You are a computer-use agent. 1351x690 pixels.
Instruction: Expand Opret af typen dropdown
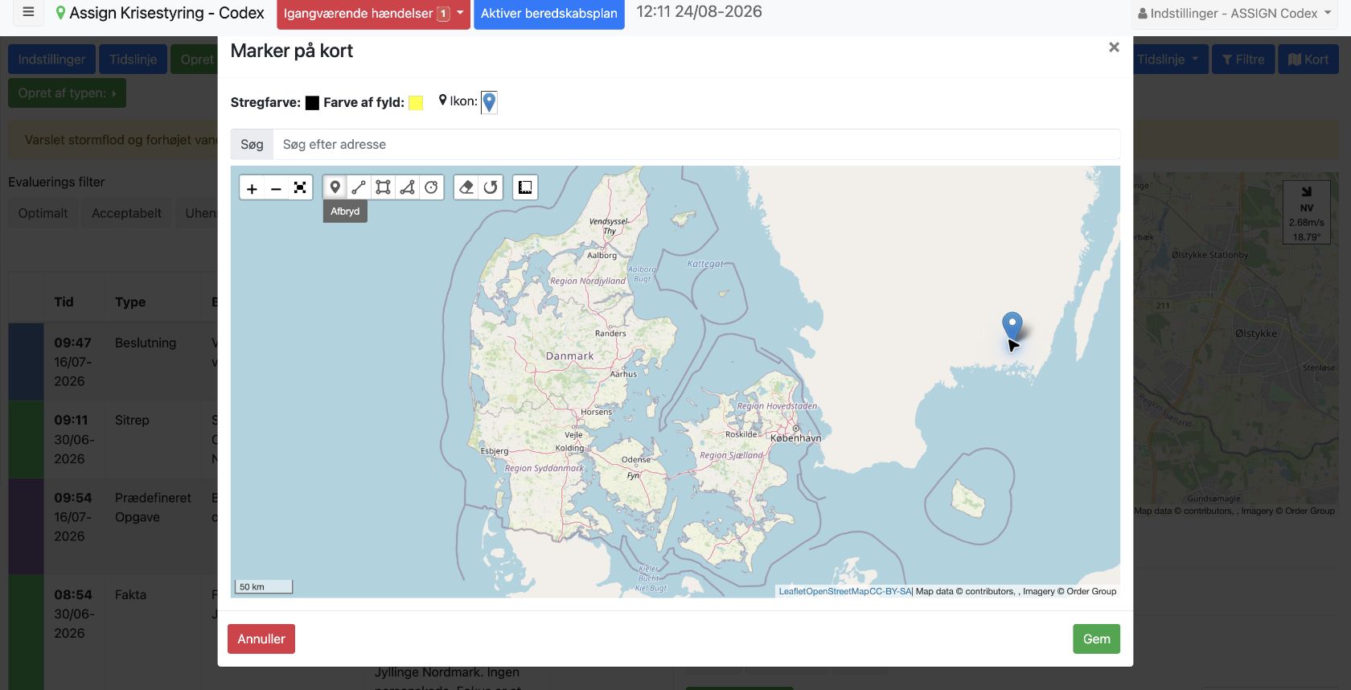pyautogui.click(x=67, y=92)
